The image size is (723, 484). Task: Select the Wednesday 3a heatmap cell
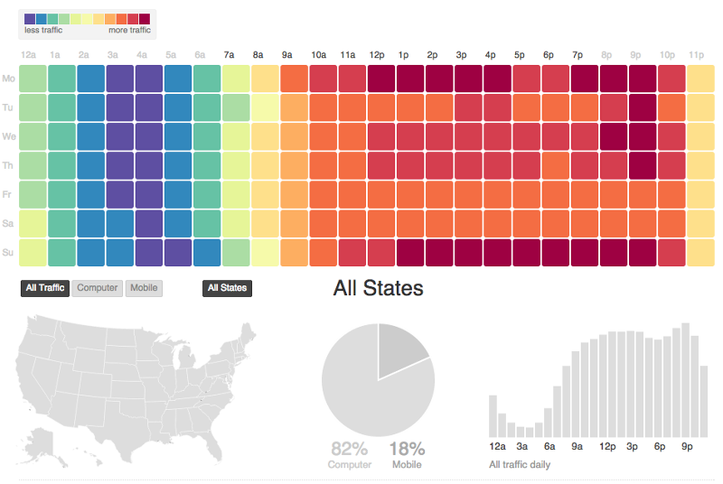(x=120, y=136)
